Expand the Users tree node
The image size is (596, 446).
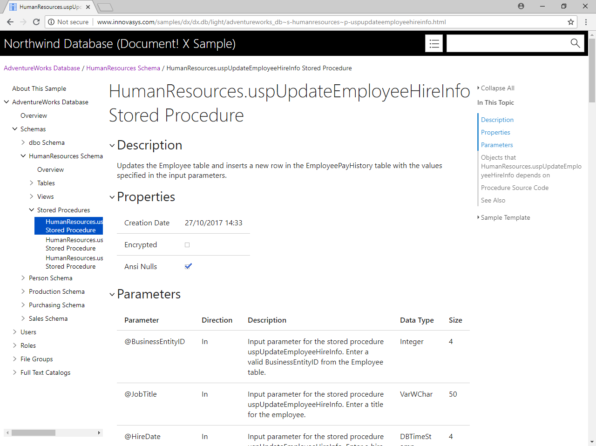pos(15,332)
